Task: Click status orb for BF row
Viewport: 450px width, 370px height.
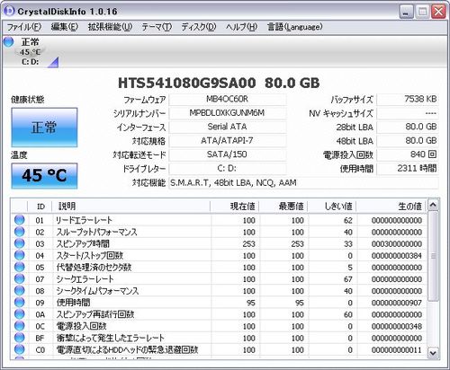Action: click(x=20, y=338)
